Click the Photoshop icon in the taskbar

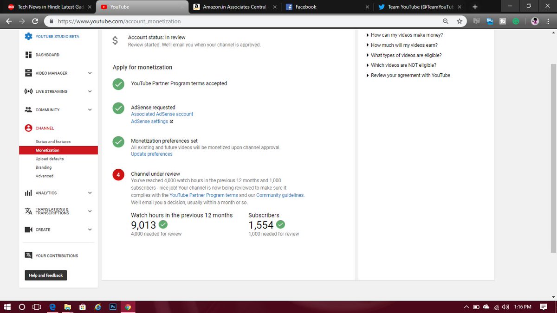[x=112, y=307]
